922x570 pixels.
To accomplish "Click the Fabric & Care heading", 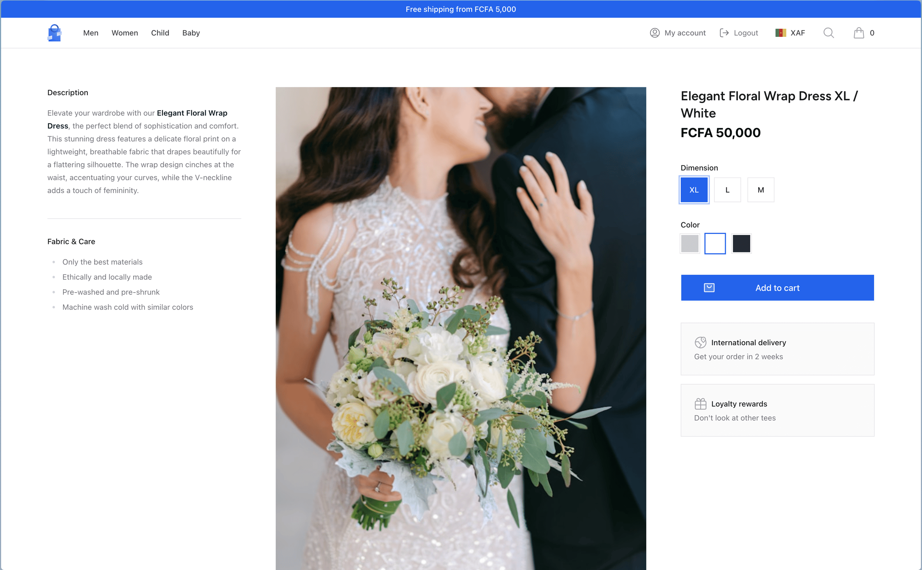I will pos(71,242).
